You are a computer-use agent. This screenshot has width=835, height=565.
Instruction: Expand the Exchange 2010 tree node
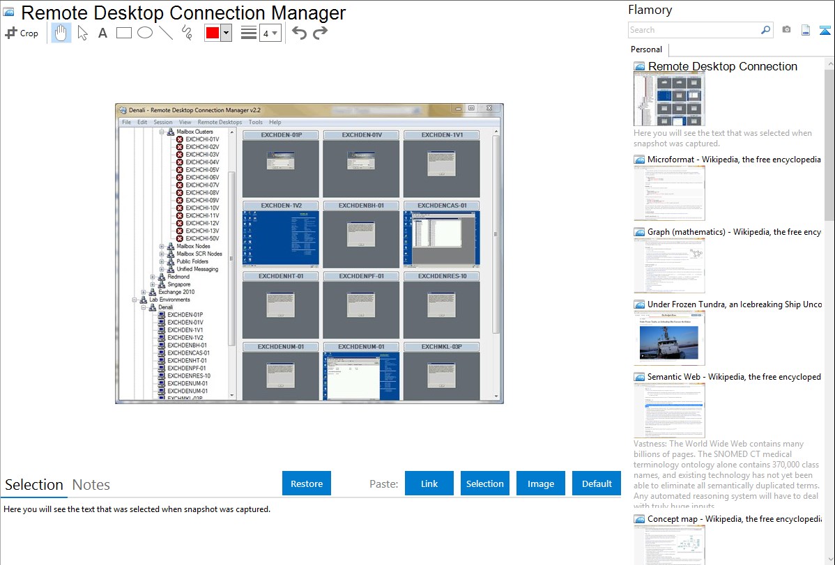(144, 292)
